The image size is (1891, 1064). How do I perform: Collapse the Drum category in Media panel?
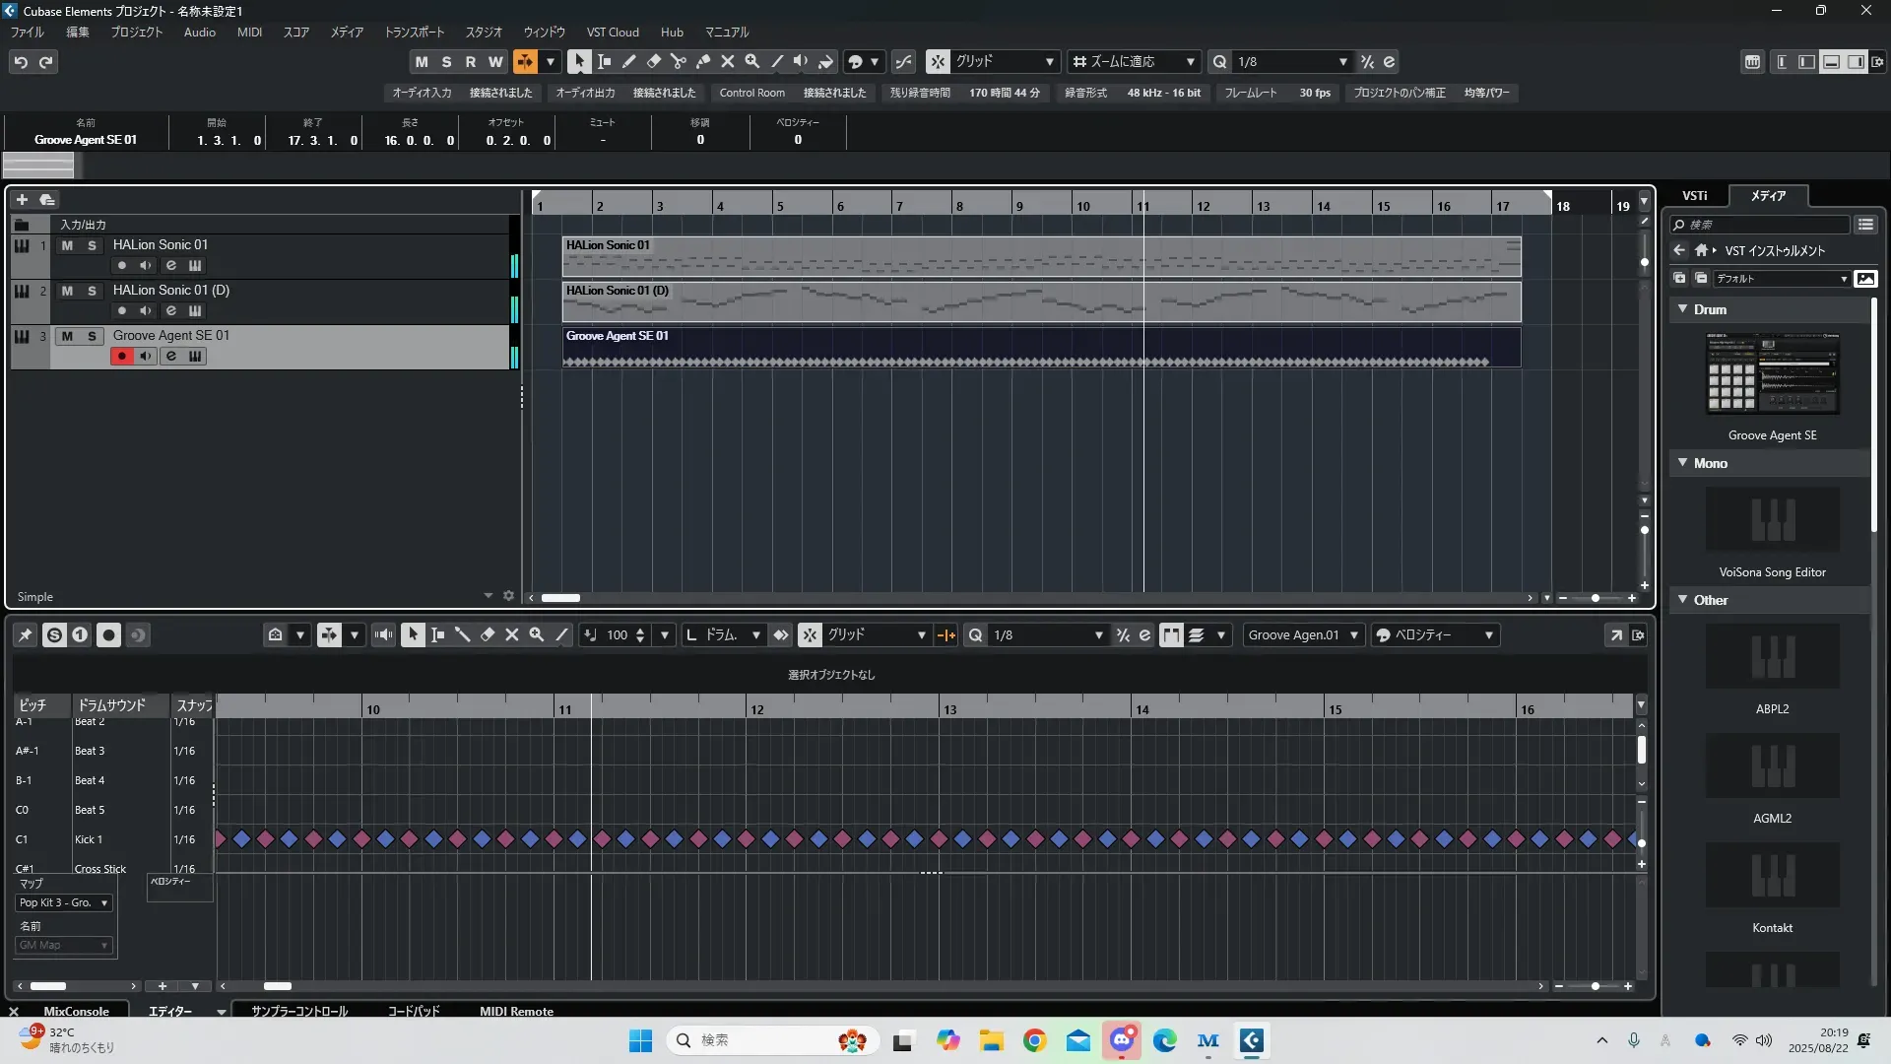pyautogui.click(x=1683, y=309)
